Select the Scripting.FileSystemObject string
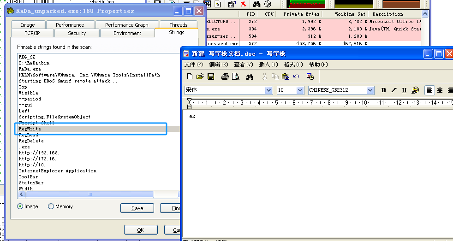Image resolution: width=453 pixels, height=241 pixels. [54, 117]
